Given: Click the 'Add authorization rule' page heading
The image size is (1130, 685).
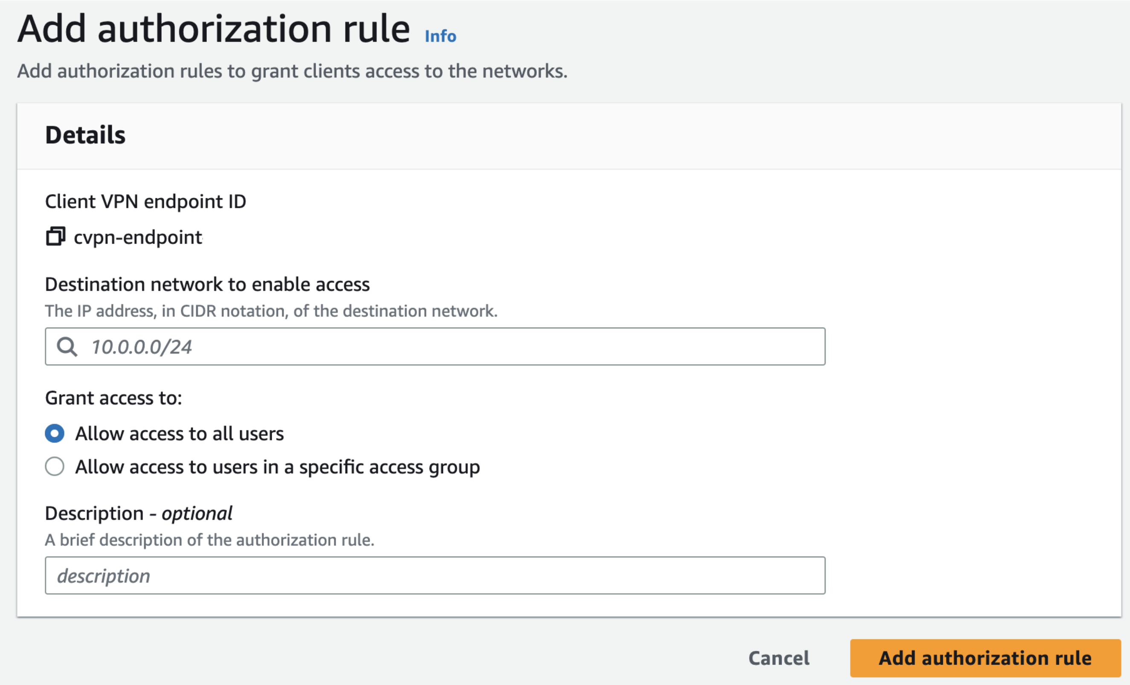Looking at the screenshot, I should tap(214, 29).
